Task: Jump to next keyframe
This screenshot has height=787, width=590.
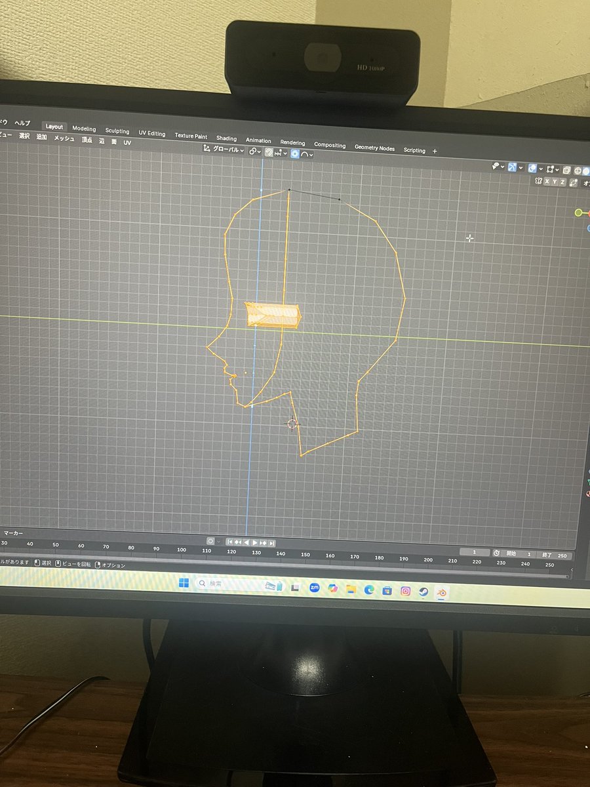Action: tap(263, 543)
